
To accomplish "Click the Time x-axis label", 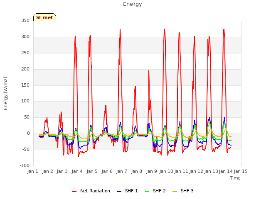I will click(x=235, y=178).
